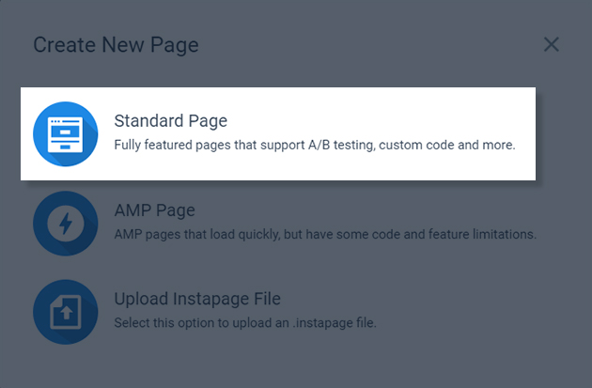This screenshot has height=388, width=592.
Task: Close the Create New Page dialog
Action: tap(552, 44)
